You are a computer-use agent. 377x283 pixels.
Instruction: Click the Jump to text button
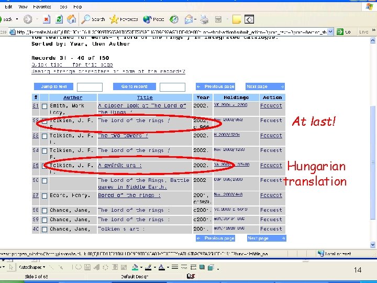53,86
